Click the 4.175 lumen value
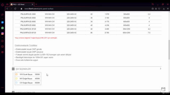This screenshot has height=95, width=170. [107, 22]
